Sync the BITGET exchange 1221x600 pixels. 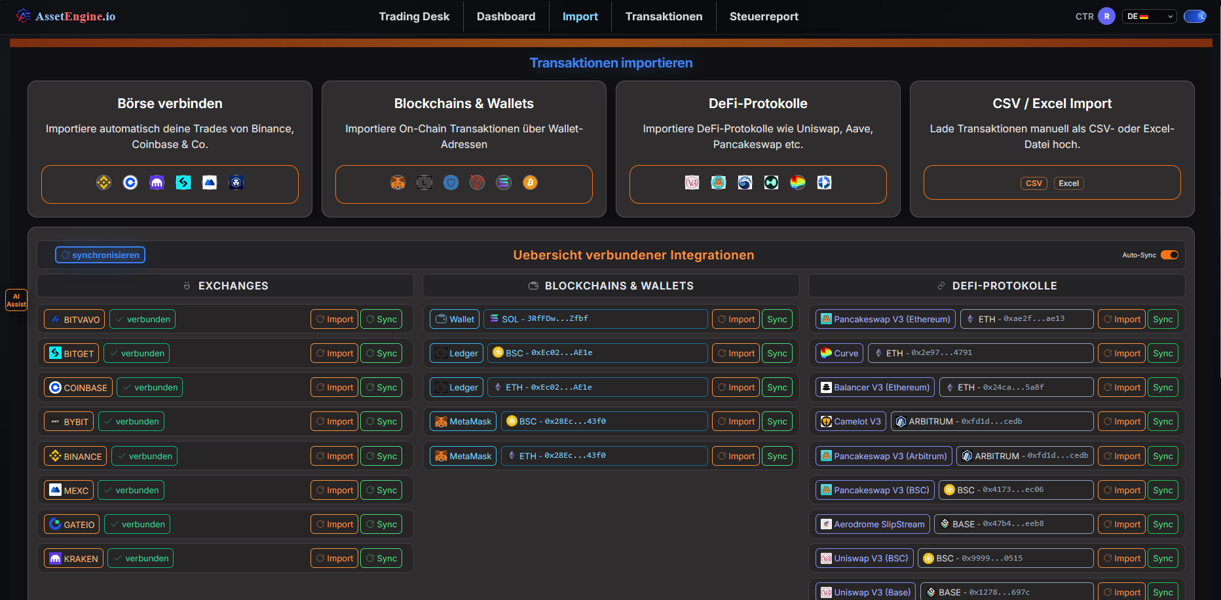pos(381,353)
